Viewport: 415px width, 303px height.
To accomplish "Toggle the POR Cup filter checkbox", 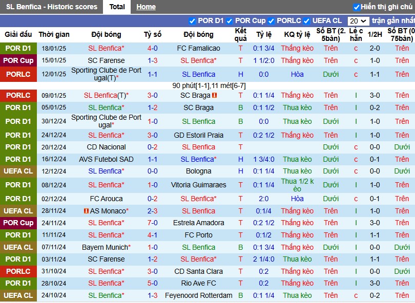I will coord(229,21).
